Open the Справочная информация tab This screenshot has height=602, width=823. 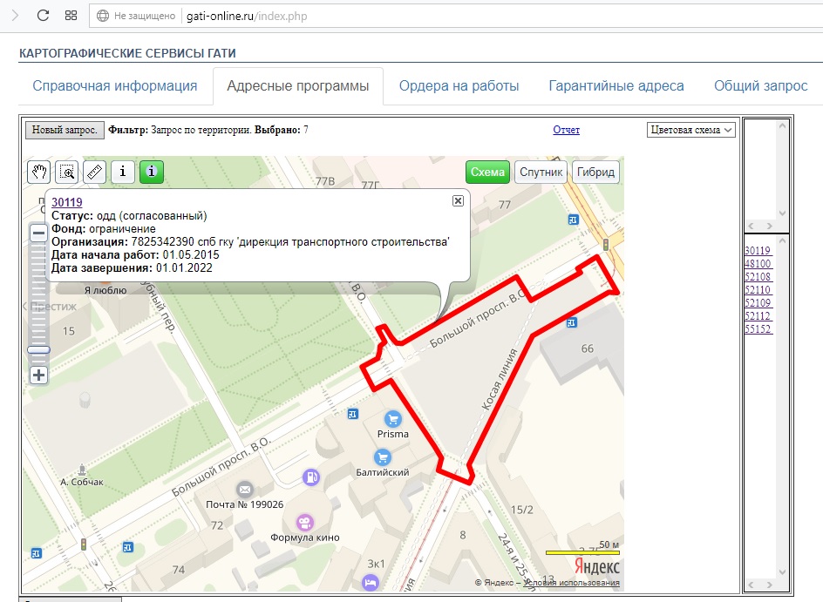click(115, 86)
